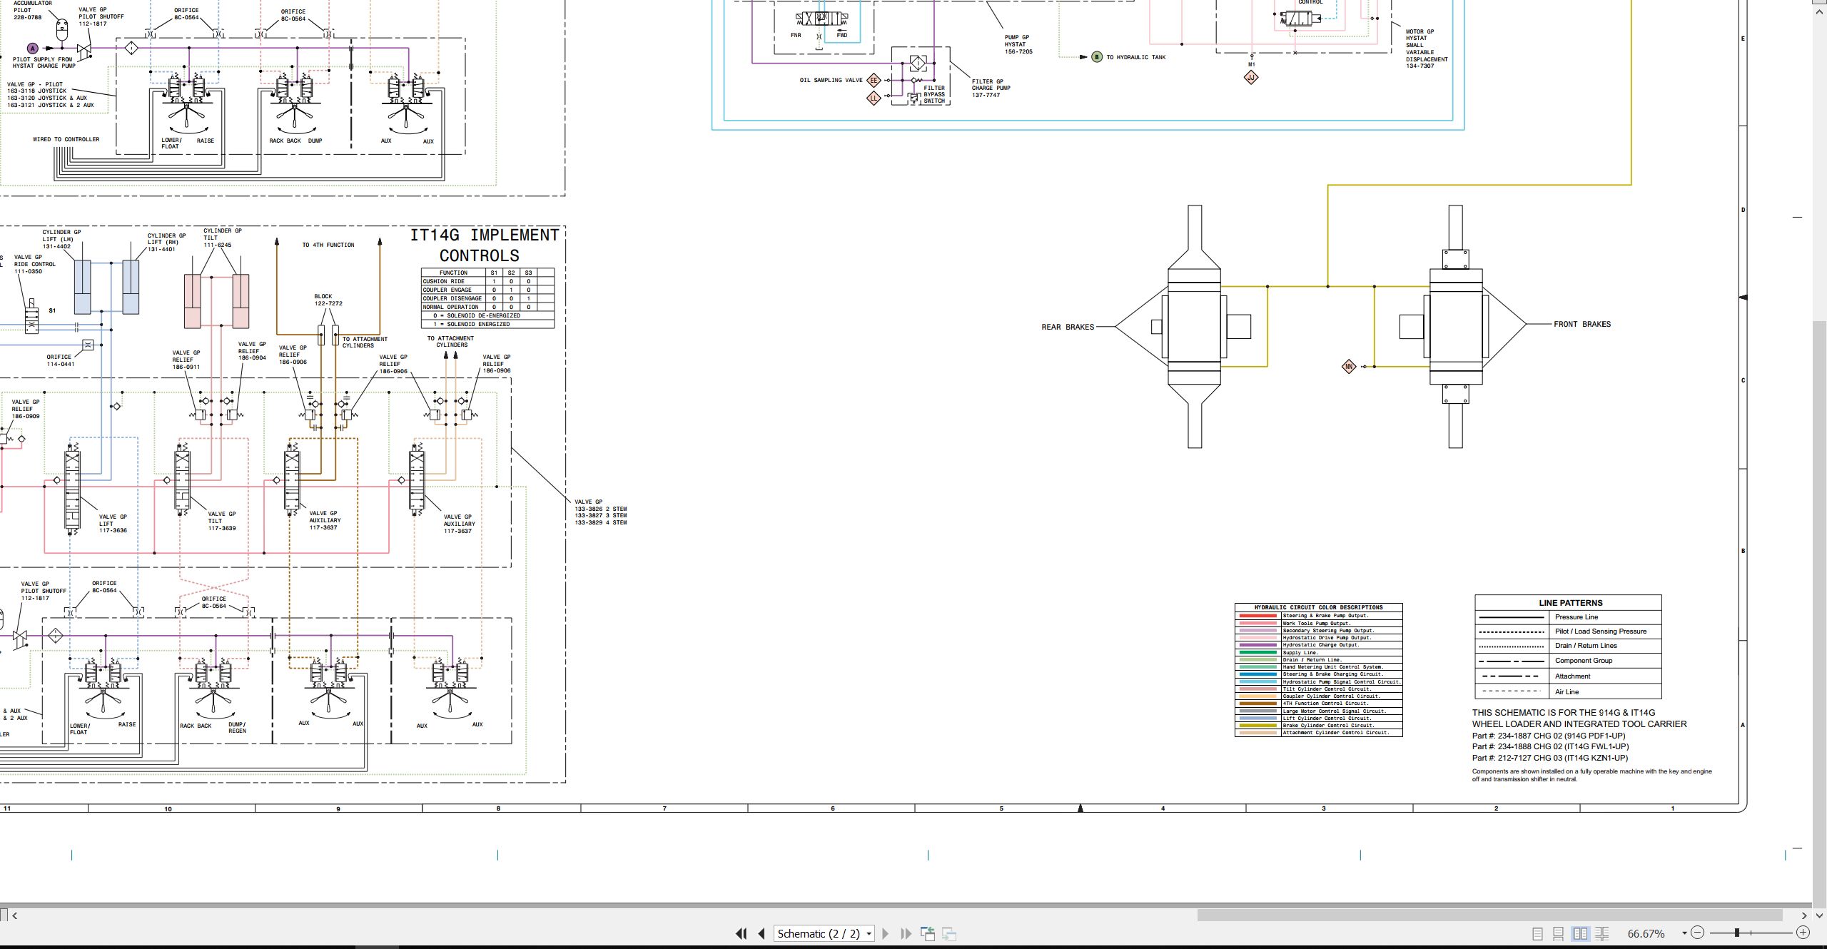Screen dimensions: 1827x949
Task: Click the NN connector near front brakes
Action: [1349, 367]
